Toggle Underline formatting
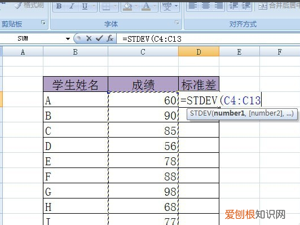The image size is (300, 225). click(85, 6)
